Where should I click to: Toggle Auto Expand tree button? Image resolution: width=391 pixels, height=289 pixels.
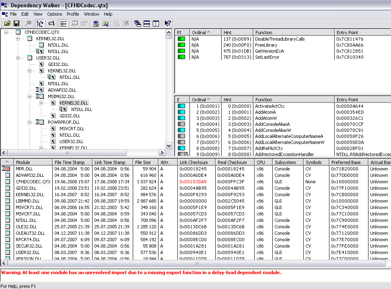[x=40, y=24]
